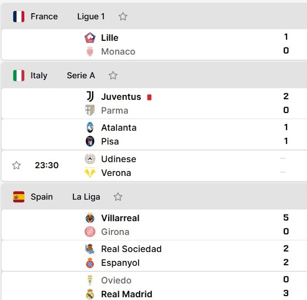Click the Juventus red card indicator
This screenshot has width=307, height=300.
(149, 97)
